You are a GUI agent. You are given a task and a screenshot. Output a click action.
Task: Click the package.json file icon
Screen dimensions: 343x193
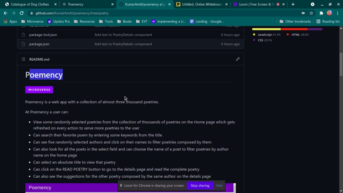(x=23, y=44)
